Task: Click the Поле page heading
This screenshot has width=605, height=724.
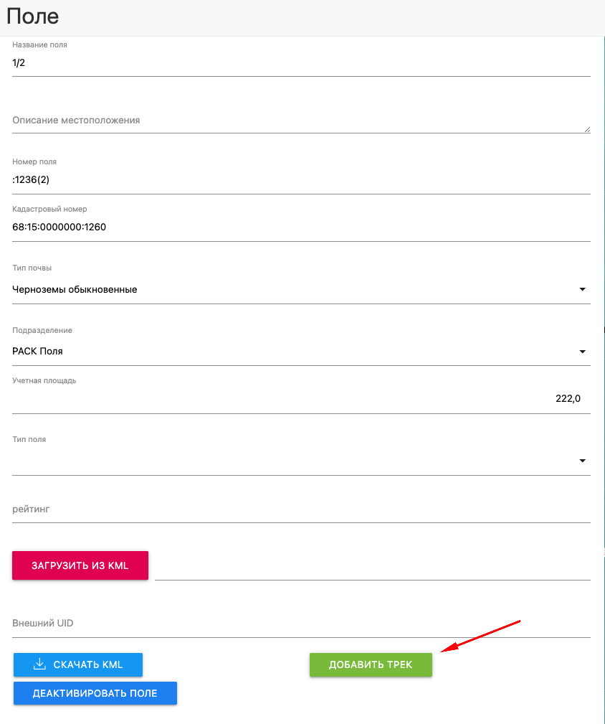Action: pos(33,17)
